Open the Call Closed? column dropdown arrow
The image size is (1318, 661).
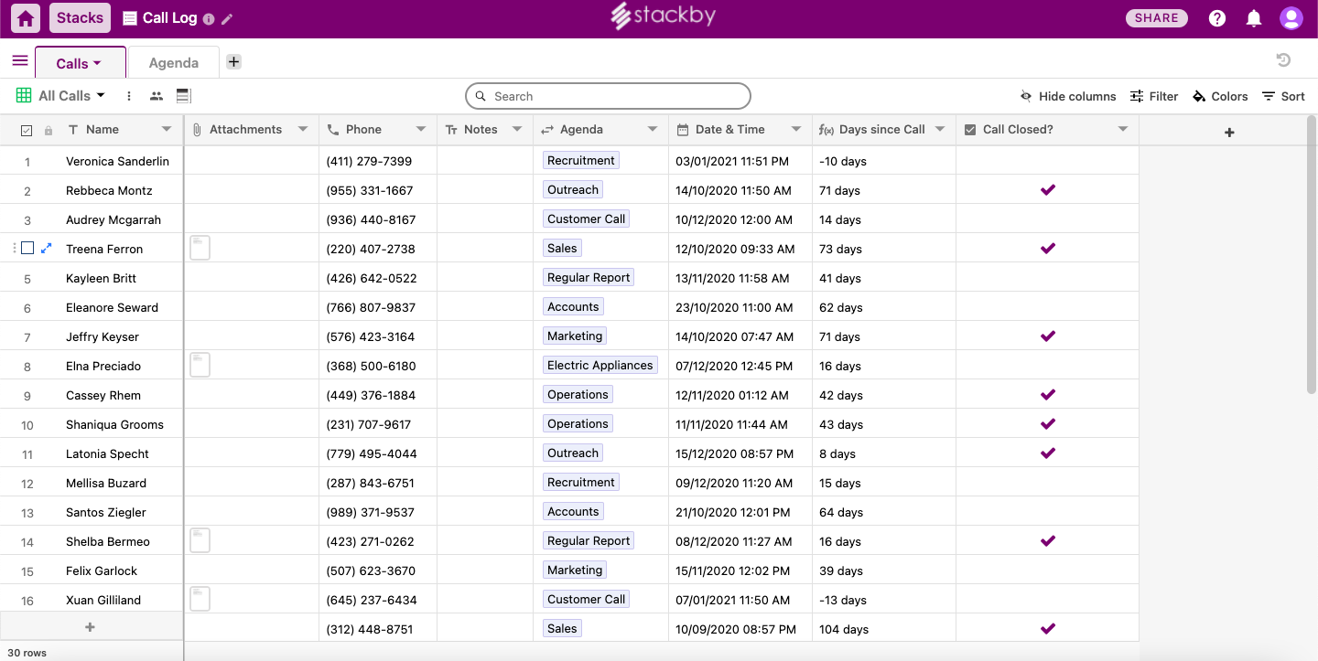(x=1123, y=130)
